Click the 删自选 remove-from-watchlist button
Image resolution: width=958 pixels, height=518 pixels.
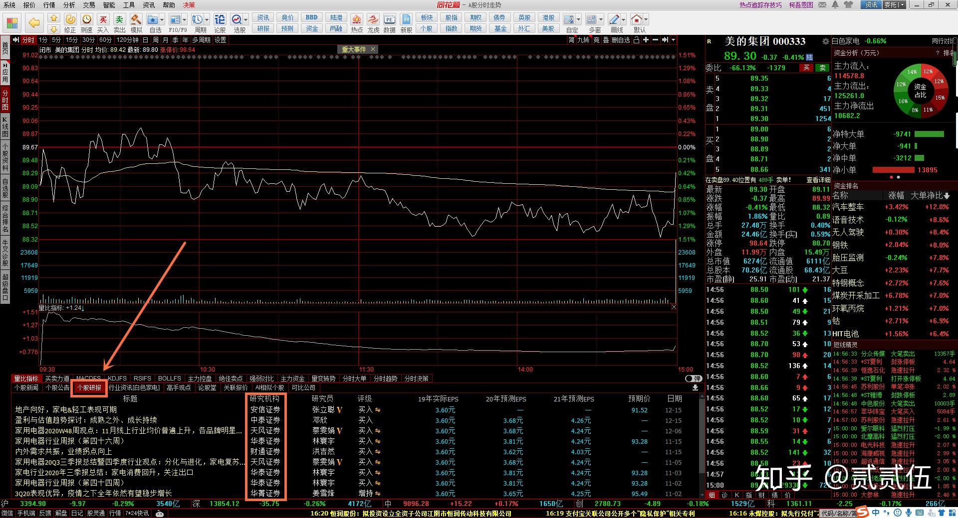pyautogui.click(x=621, y=40)
